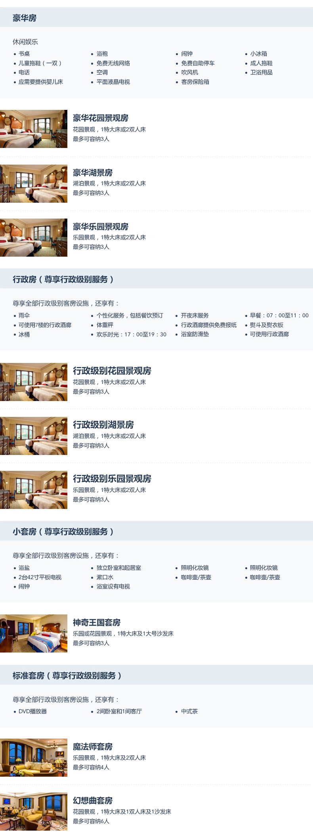Click the 早餐：07：00至11：00 item
Image resolution: width=313 pixels, height=833 pixels.
coord(279,315)
